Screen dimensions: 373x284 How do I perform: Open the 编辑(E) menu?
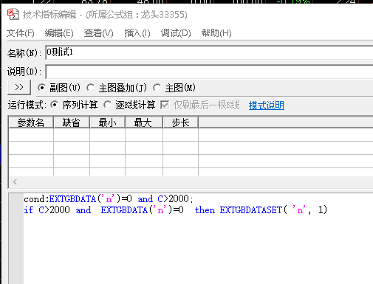(x=59, y=33)
